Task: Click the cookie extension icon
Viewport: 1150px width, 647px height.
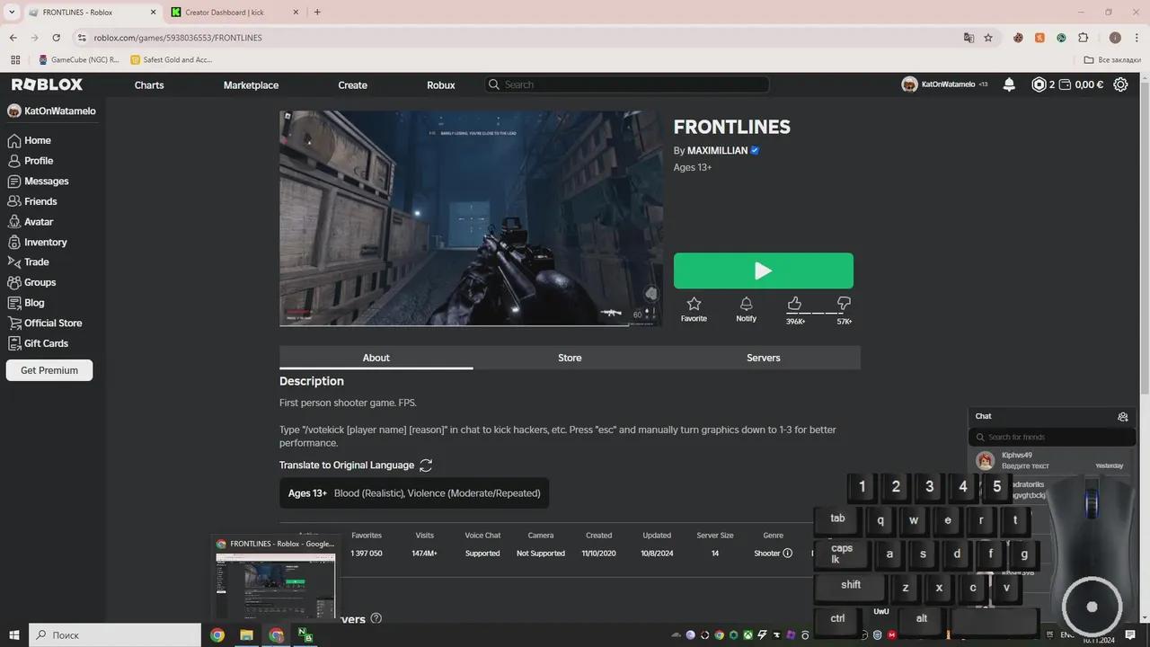Action: pyautogui.click(x=1018, y=38)
